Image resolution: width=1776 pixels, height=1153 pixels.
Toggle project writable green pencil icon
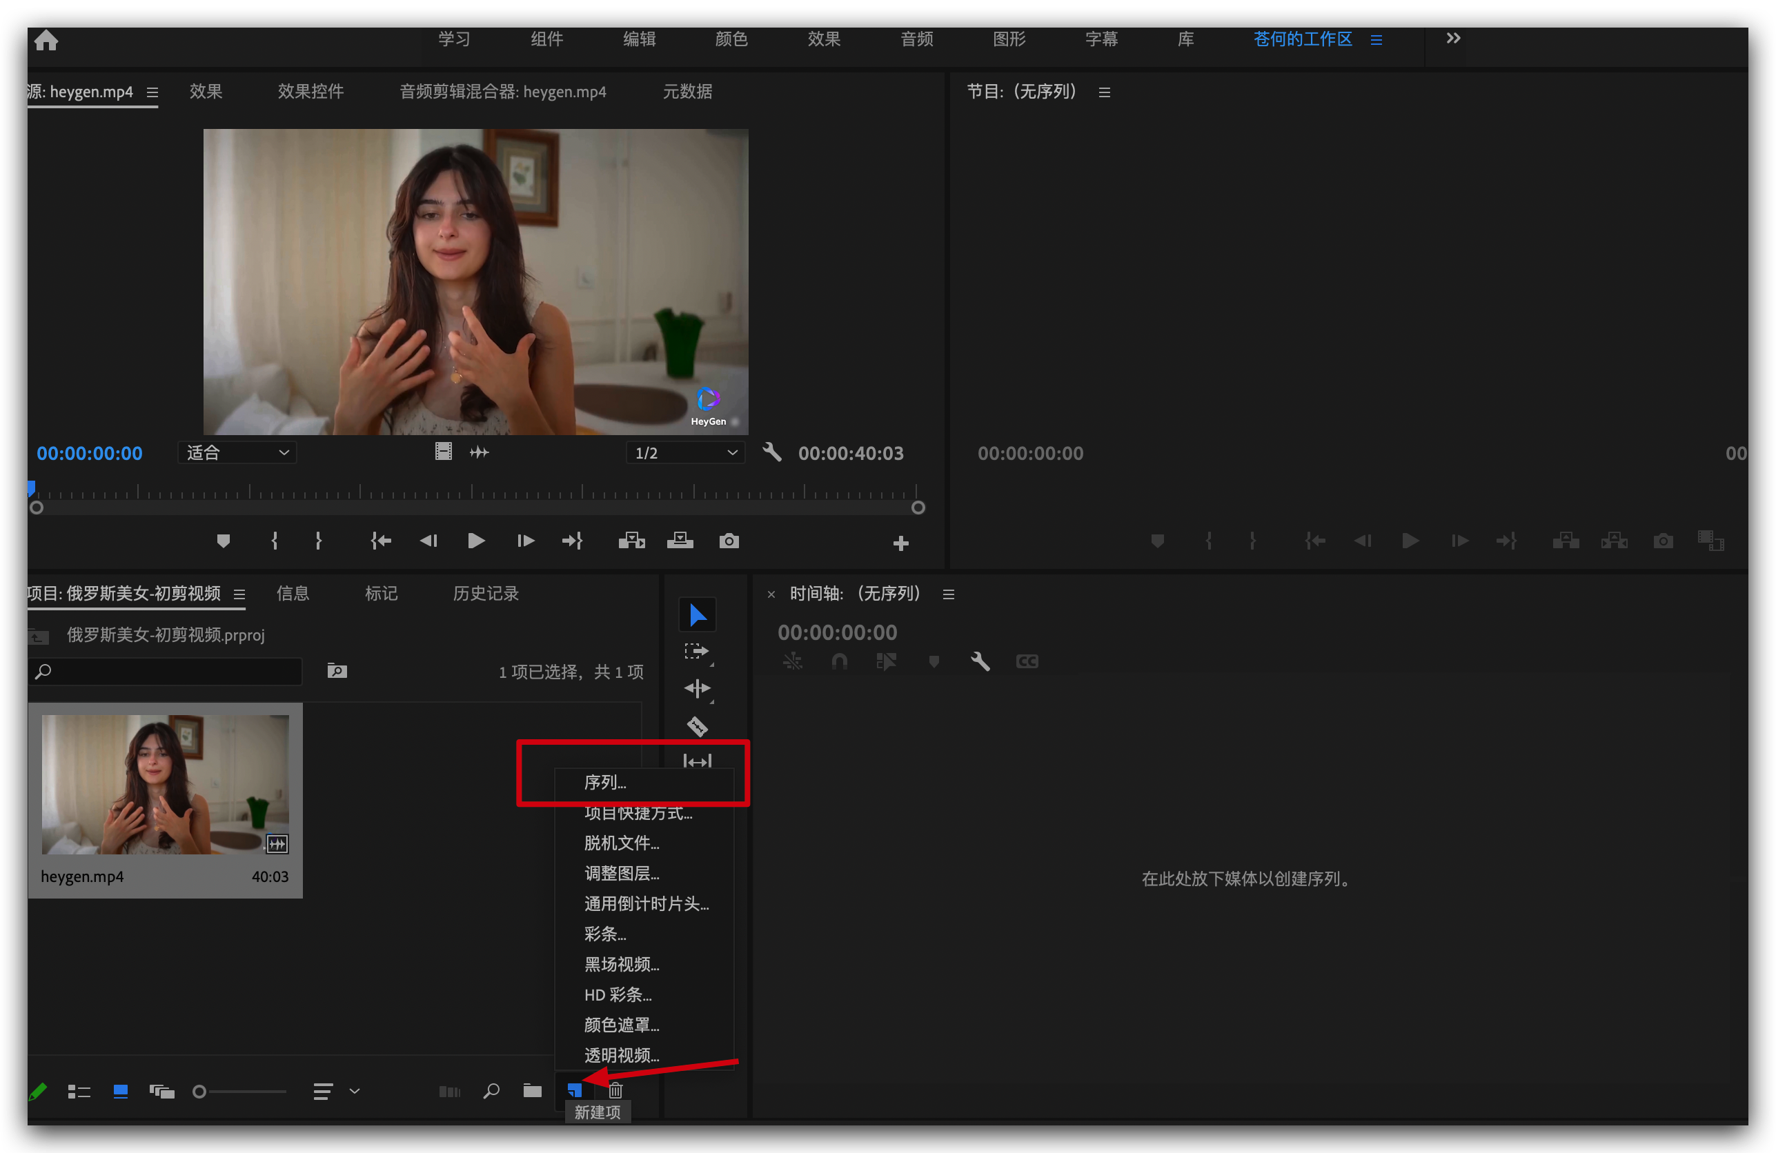coord(37,1091)
